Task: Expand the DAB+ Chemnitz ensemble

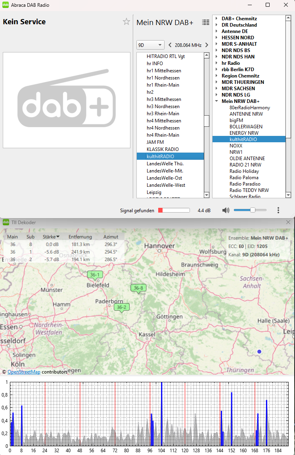Action: coord(216,19)
